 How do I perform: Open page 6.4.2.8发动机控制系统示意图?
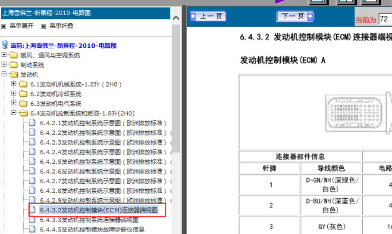tap(103, 191)
